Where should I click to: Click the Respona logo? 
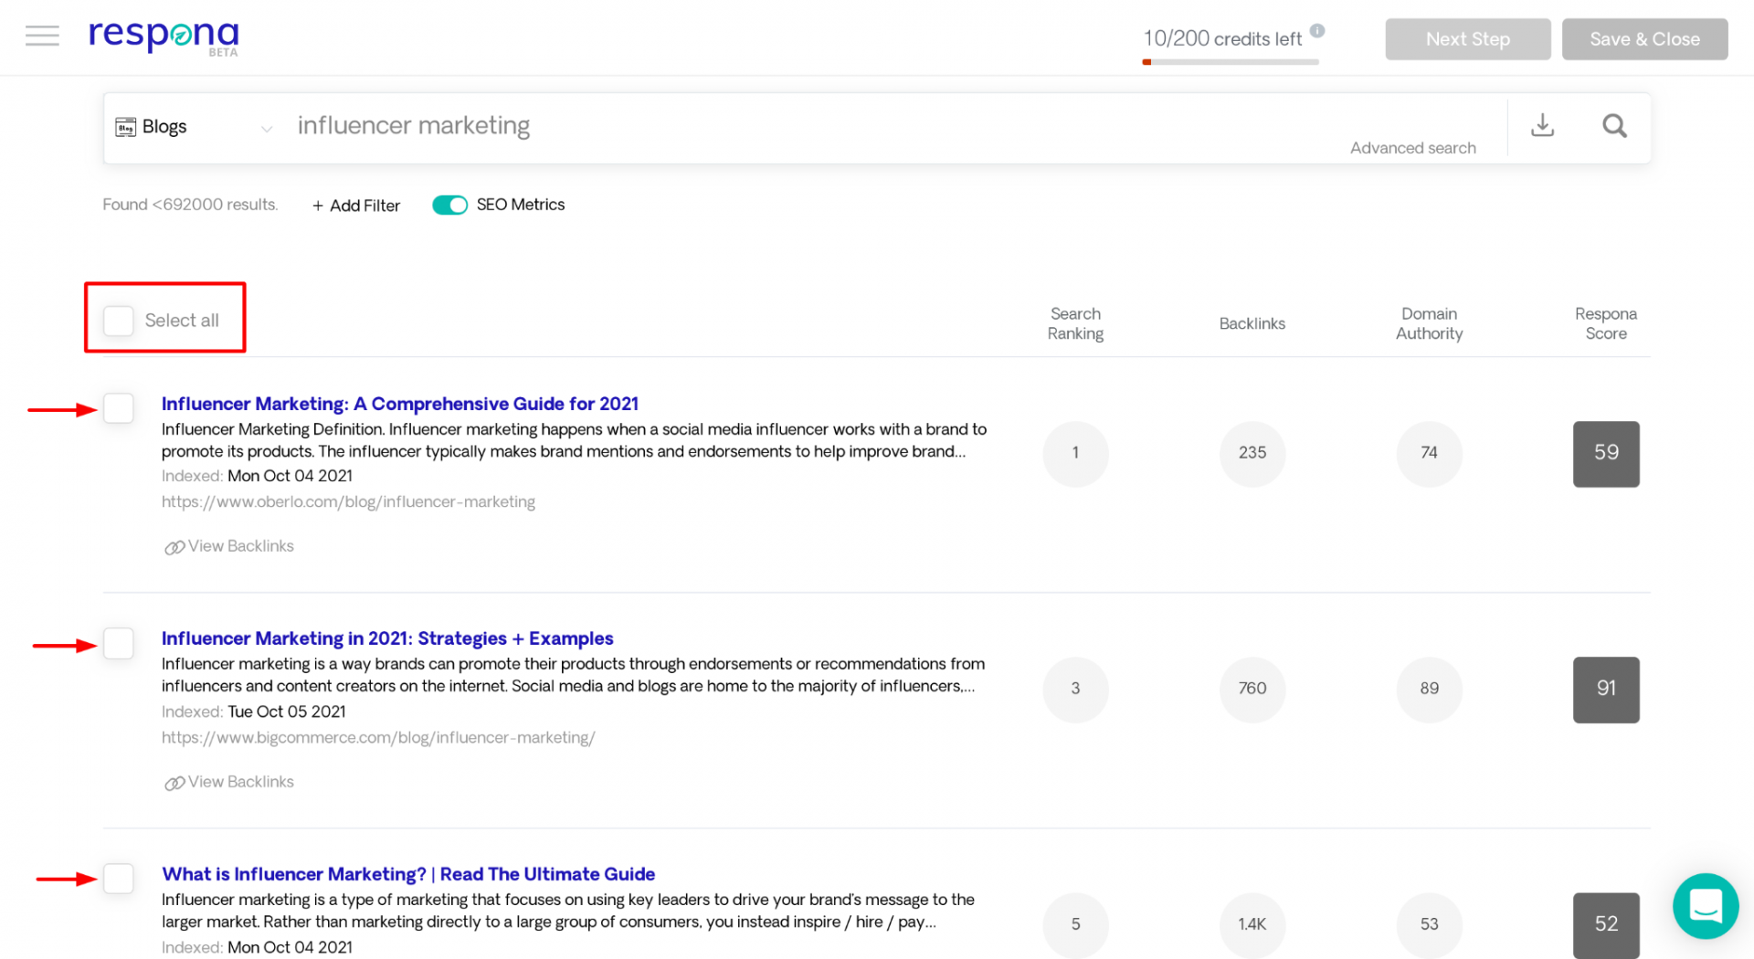pos(164,37)
